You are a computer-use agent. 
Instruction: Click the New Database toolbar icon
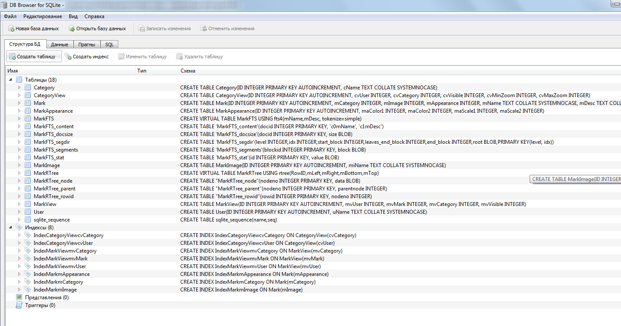click(11, 28)
